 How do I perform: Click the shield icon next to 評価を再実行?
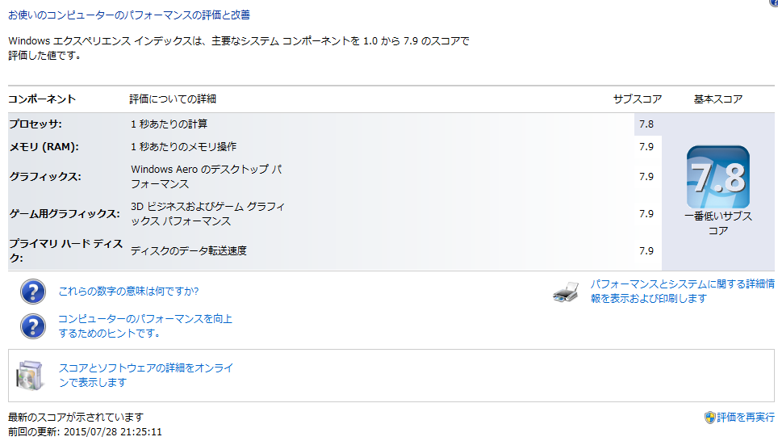709,418
